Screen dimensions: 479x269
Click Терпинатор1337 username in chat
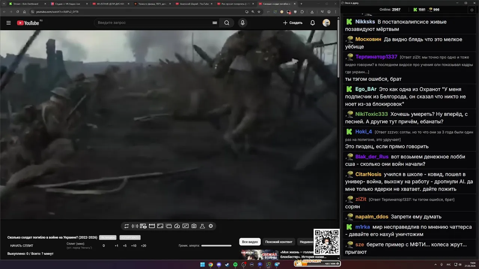point(376,57)
